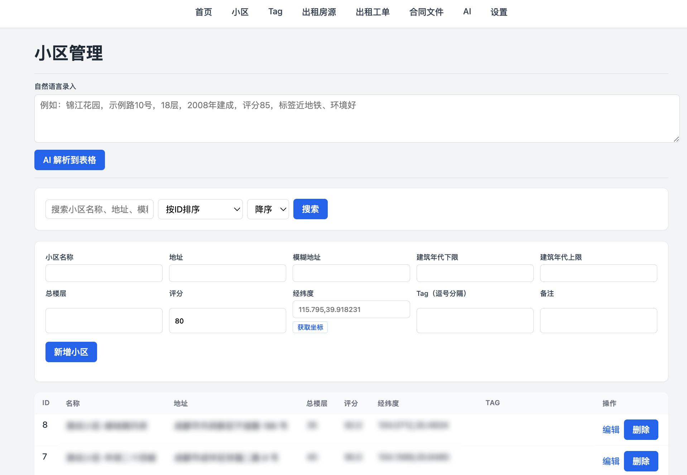
Task: Click the AI 解析到表格 button
Action: coord(69,160)
